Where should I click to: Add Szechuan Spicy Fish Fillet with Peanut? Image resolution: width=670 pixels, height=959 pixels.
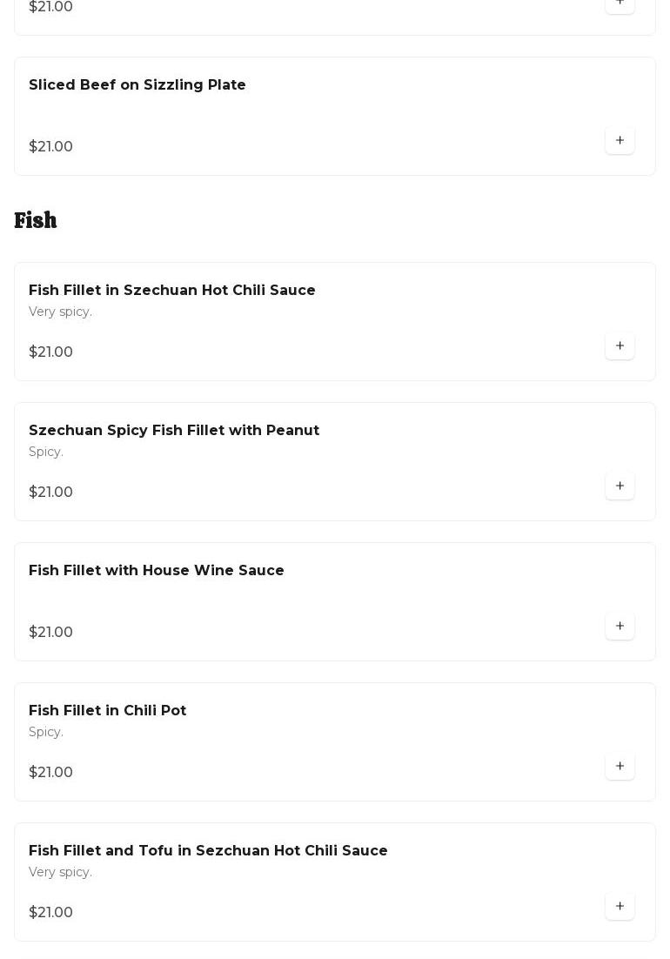coord(620,486)
